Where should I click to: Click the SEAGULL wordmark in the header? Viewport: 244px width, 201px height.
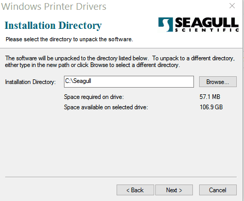(x=207, y=22)
